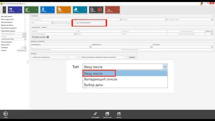This screenshot has height=121, width=215.
Task: Expand the Клиенты tile dropdown arrow
Action: [x=53, y=10]
